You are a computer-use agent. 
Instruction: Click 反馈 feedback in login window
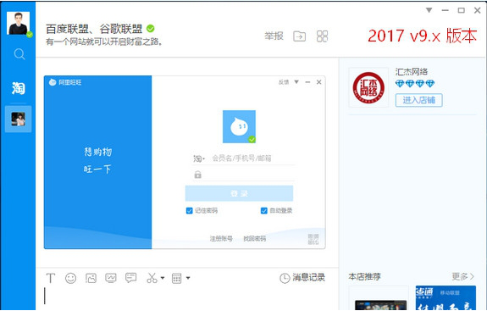coord(284,82)
